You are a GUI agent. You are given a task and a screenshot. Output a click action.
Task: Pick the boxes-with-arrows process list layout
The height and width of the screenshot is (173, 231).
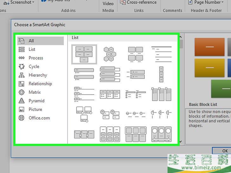tap(84, 134)
